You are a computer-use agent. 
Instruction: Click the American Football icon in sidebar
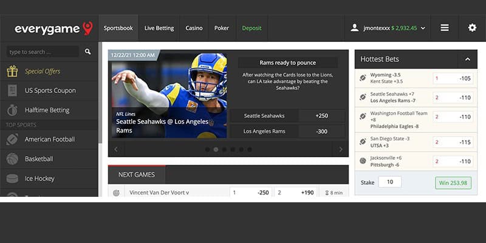(12, 140)
